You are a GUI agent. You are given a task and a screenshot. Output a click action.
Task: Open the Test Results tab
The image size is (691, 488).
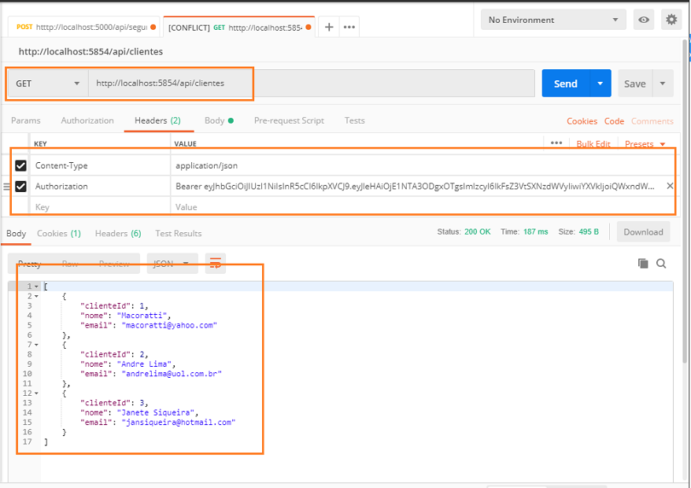coord(179,233)
